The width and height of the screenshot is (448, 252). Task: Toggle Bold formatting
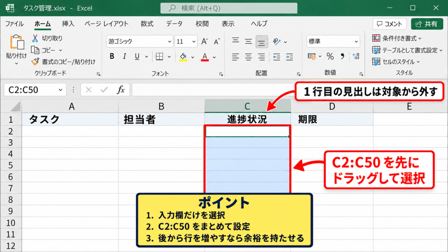(x=112, y=56)
